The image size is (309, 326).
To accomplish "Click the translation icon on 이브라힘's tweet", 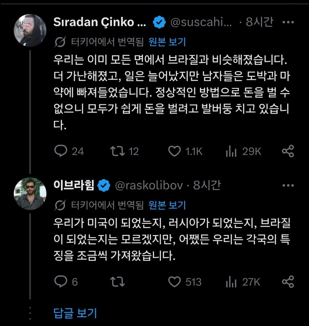I will 59,206.
